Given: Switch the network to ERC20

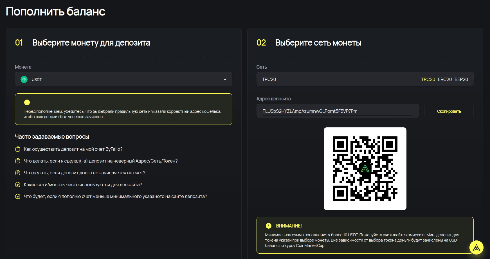Looking at the screenshot, I should tap(445, 79).
